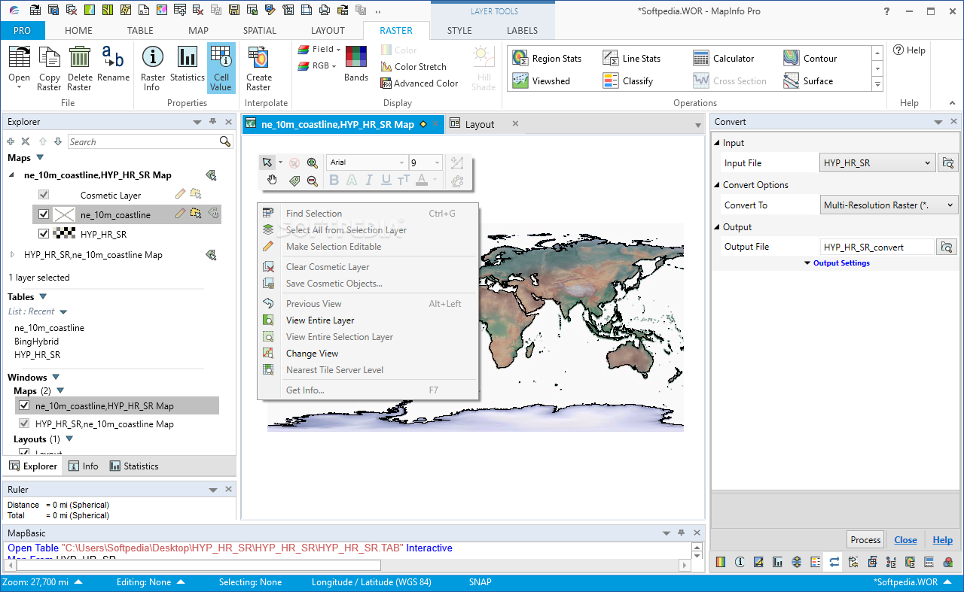Open the Convert To format dropdown
The width and height of the screenshot is (964, 592).
[x=889, y=205]
